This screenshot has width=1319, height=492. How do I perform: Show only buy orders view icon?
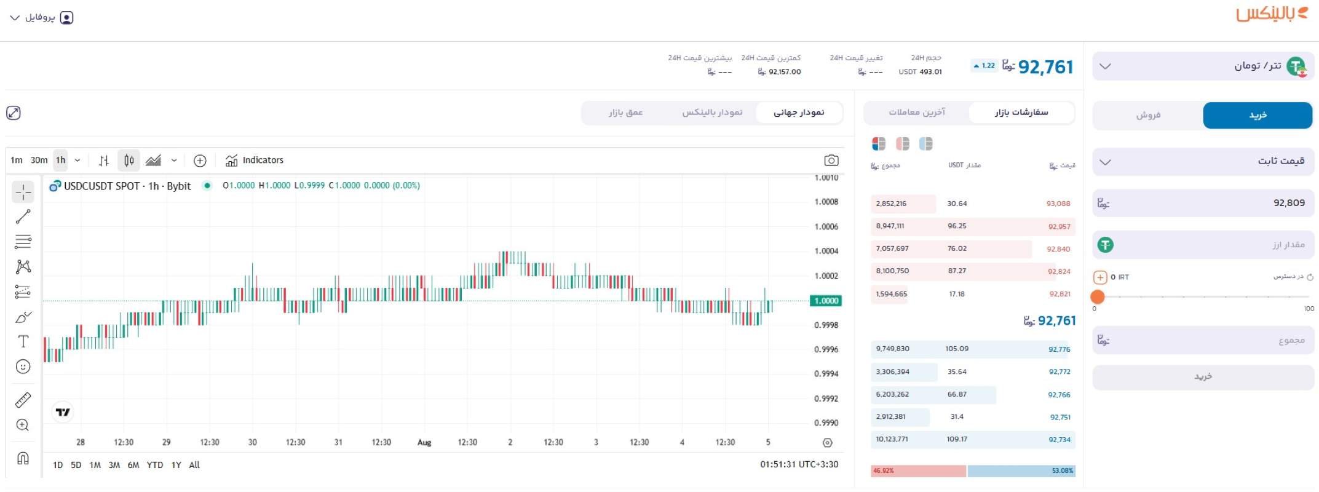tap(926, 144)
